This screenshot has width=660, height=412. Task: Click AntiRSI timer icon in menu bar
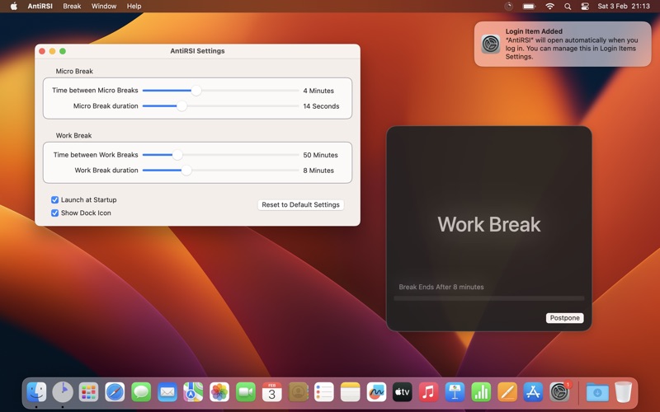509,7
